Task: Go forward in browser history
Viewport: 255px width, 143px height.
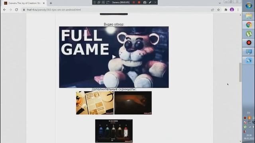Action: tap(11, 10)
